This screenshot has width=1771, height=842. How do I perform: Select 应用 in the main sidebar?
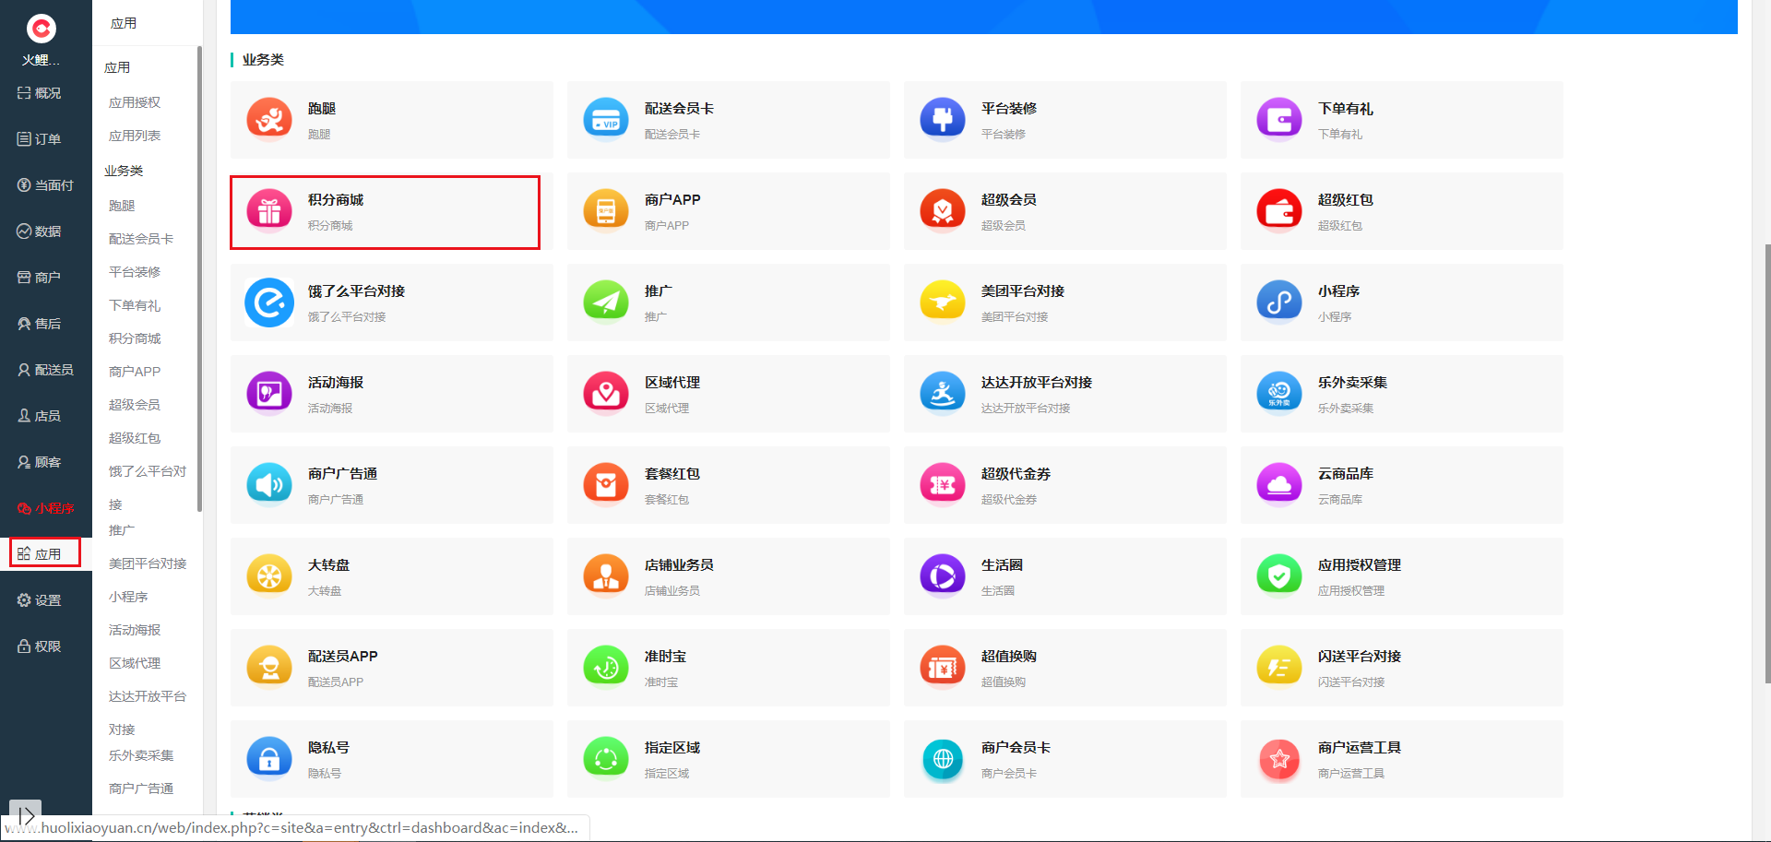pyautogui.click(x=40, y=554)
